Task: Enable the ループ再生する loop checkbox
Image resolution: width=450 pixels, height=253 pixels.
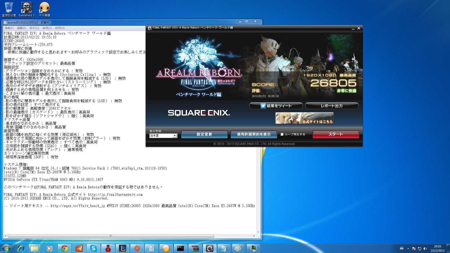Action: click(x=282, y=135)
